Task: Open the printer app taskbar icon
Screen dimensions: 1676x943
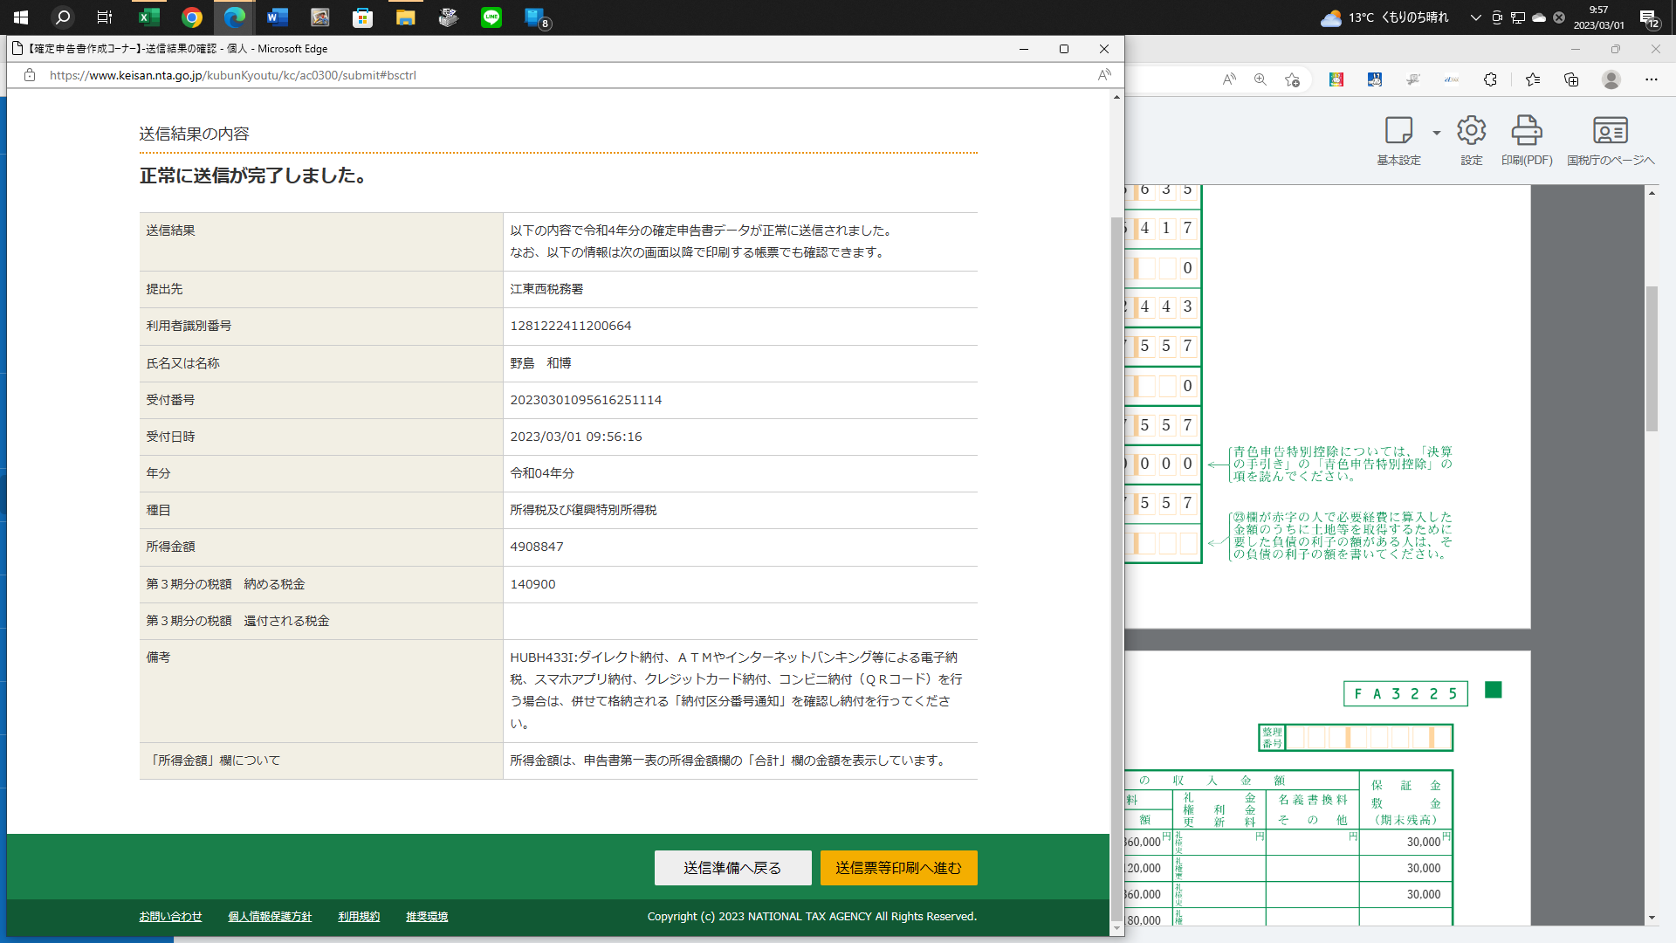Action: tap(449, 17)
